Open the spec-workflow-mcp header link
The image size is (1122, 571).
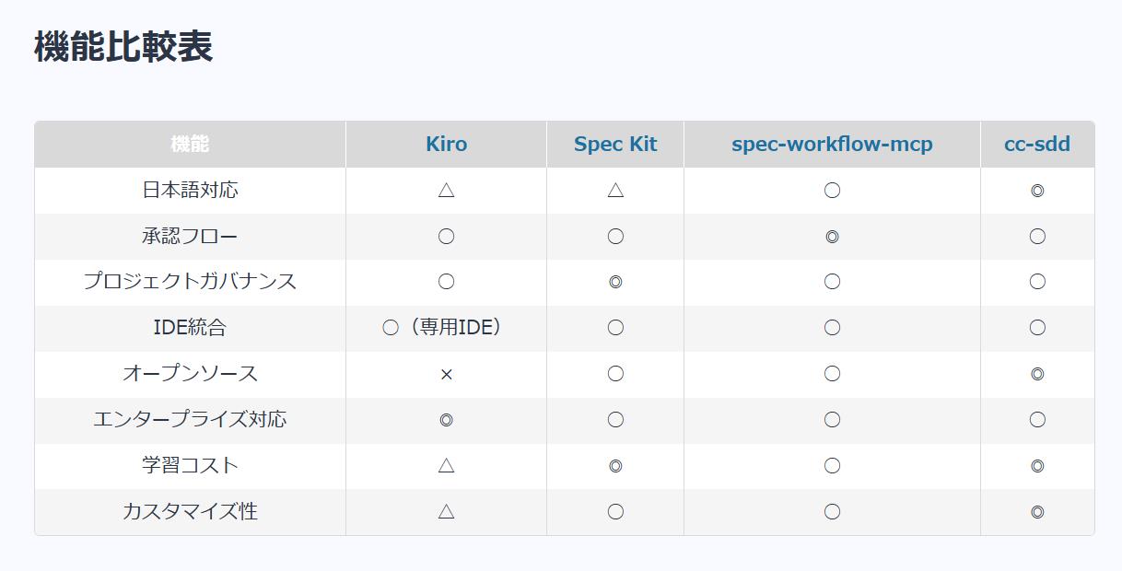tap(832, 145)
